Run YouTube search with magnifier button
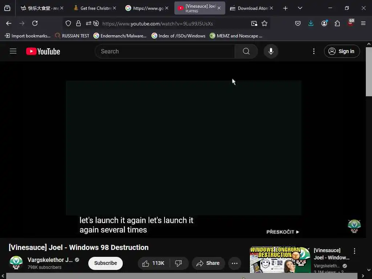 (x=246, y=51)
